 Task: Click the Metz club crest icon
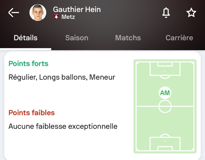[x=56, y=17]
